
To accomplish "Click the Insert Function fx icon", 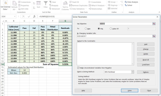I will [34, 16].
